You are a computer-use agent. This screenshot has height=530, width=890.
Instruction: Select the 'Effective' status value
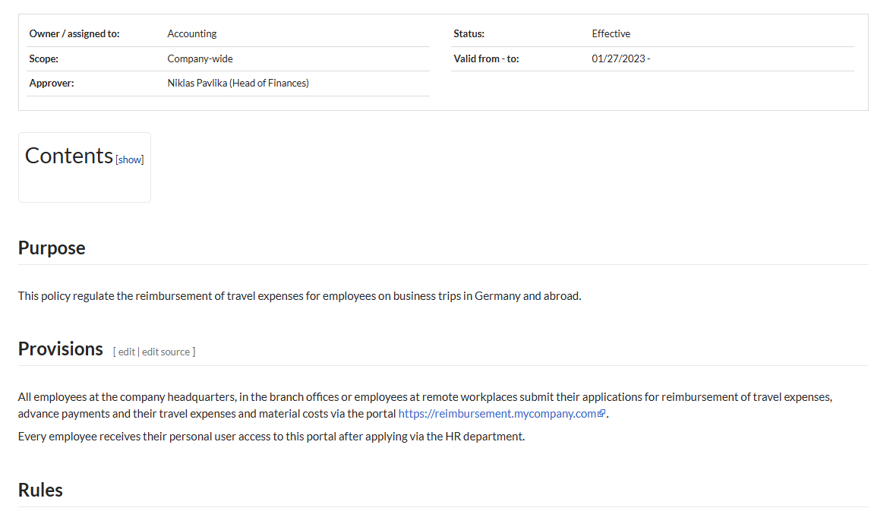tap(611, 34)
